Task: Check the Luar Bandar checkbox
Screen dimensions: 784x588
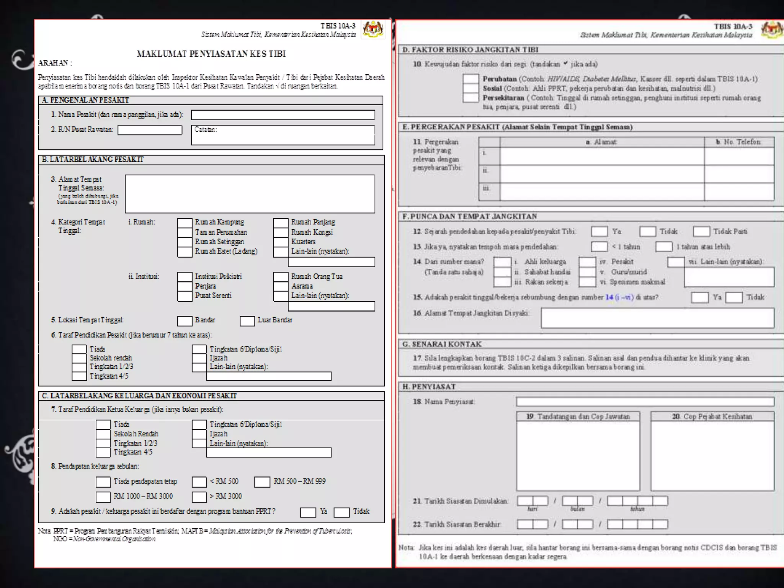Action: pyautogui.click(x=247, y=321)
